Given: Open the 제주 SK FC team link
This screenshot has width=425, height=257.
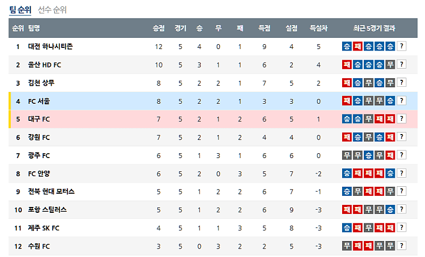Looking at the screenshot, I should click(x=44, y=227).
